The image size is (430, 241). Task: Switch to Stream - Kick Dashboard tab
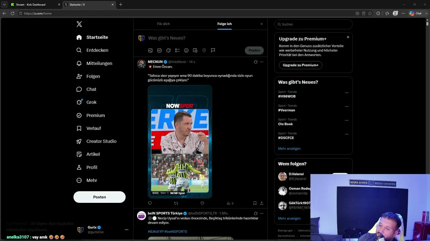(x=35, y=5)
